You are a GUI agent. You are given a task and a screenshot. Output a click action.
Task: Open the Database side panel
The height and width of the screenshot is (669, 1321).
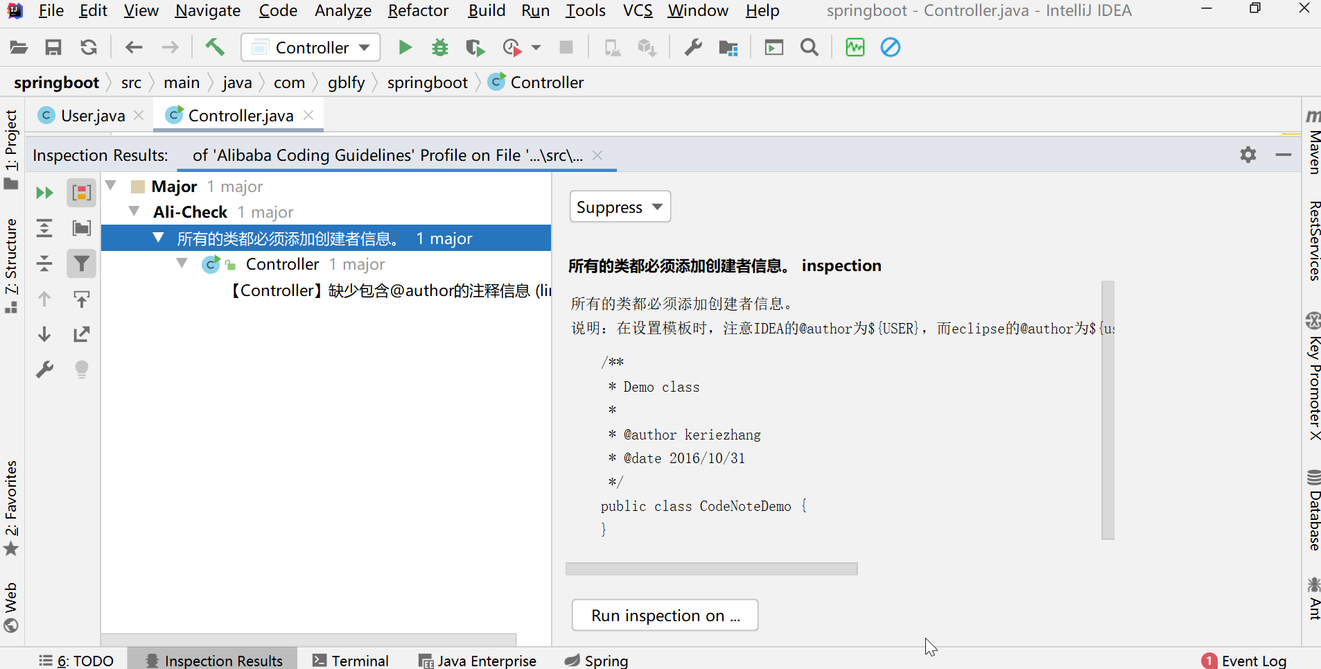point(1313,510)
